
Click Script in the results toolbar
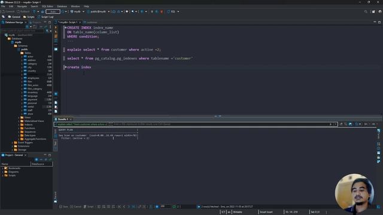[89, 207]
